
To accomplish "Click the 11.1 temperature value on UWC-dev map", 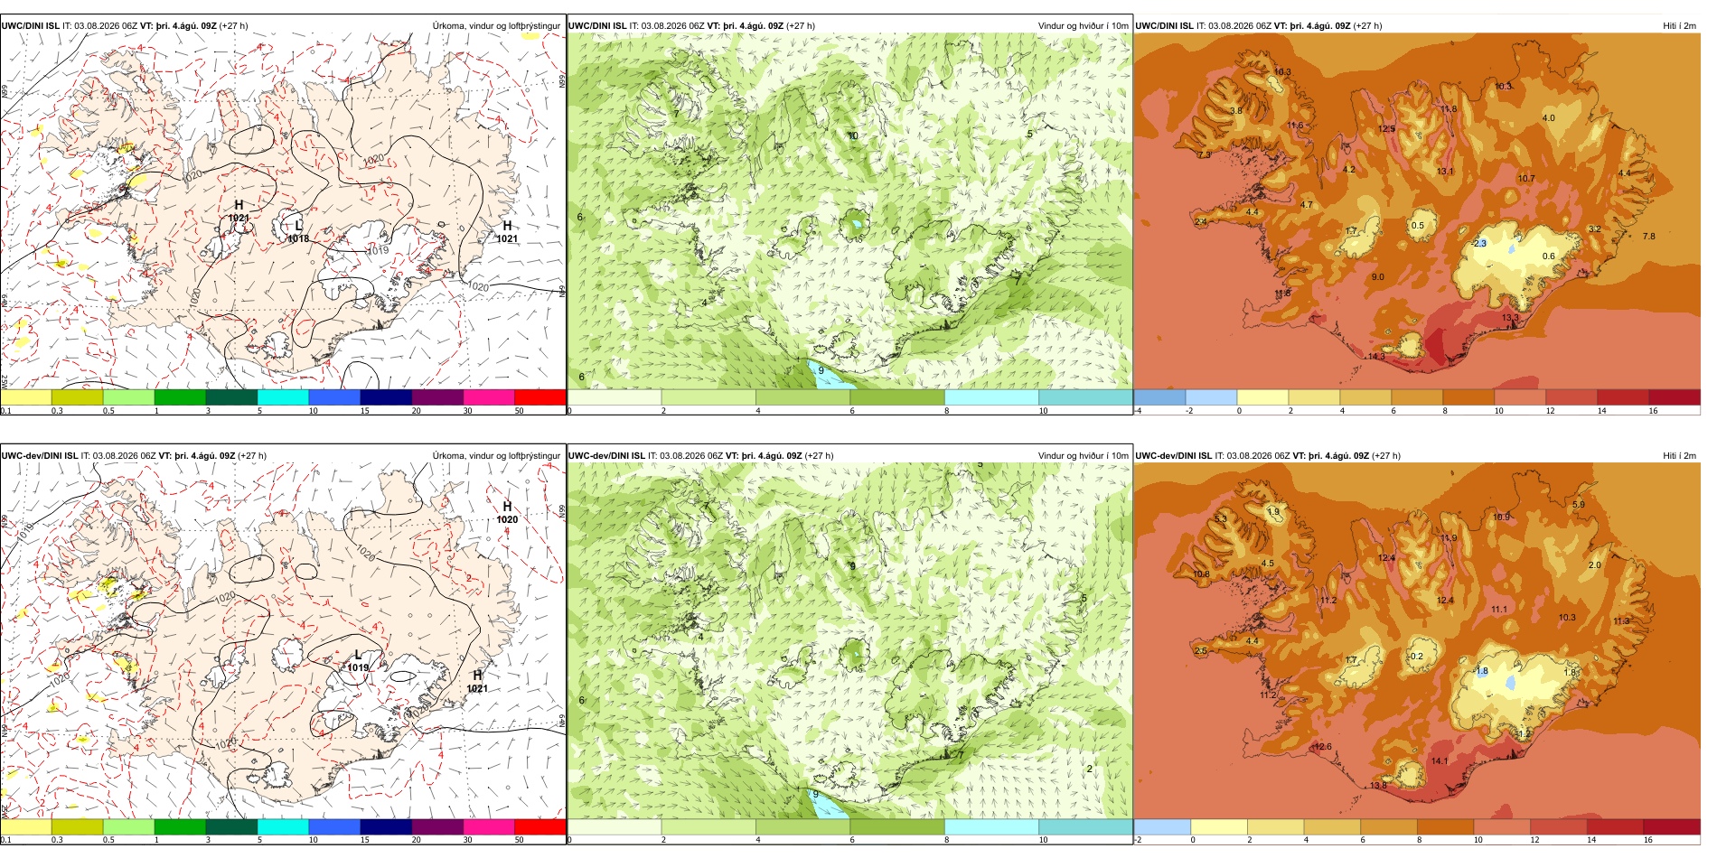I will pos(1499,610).
